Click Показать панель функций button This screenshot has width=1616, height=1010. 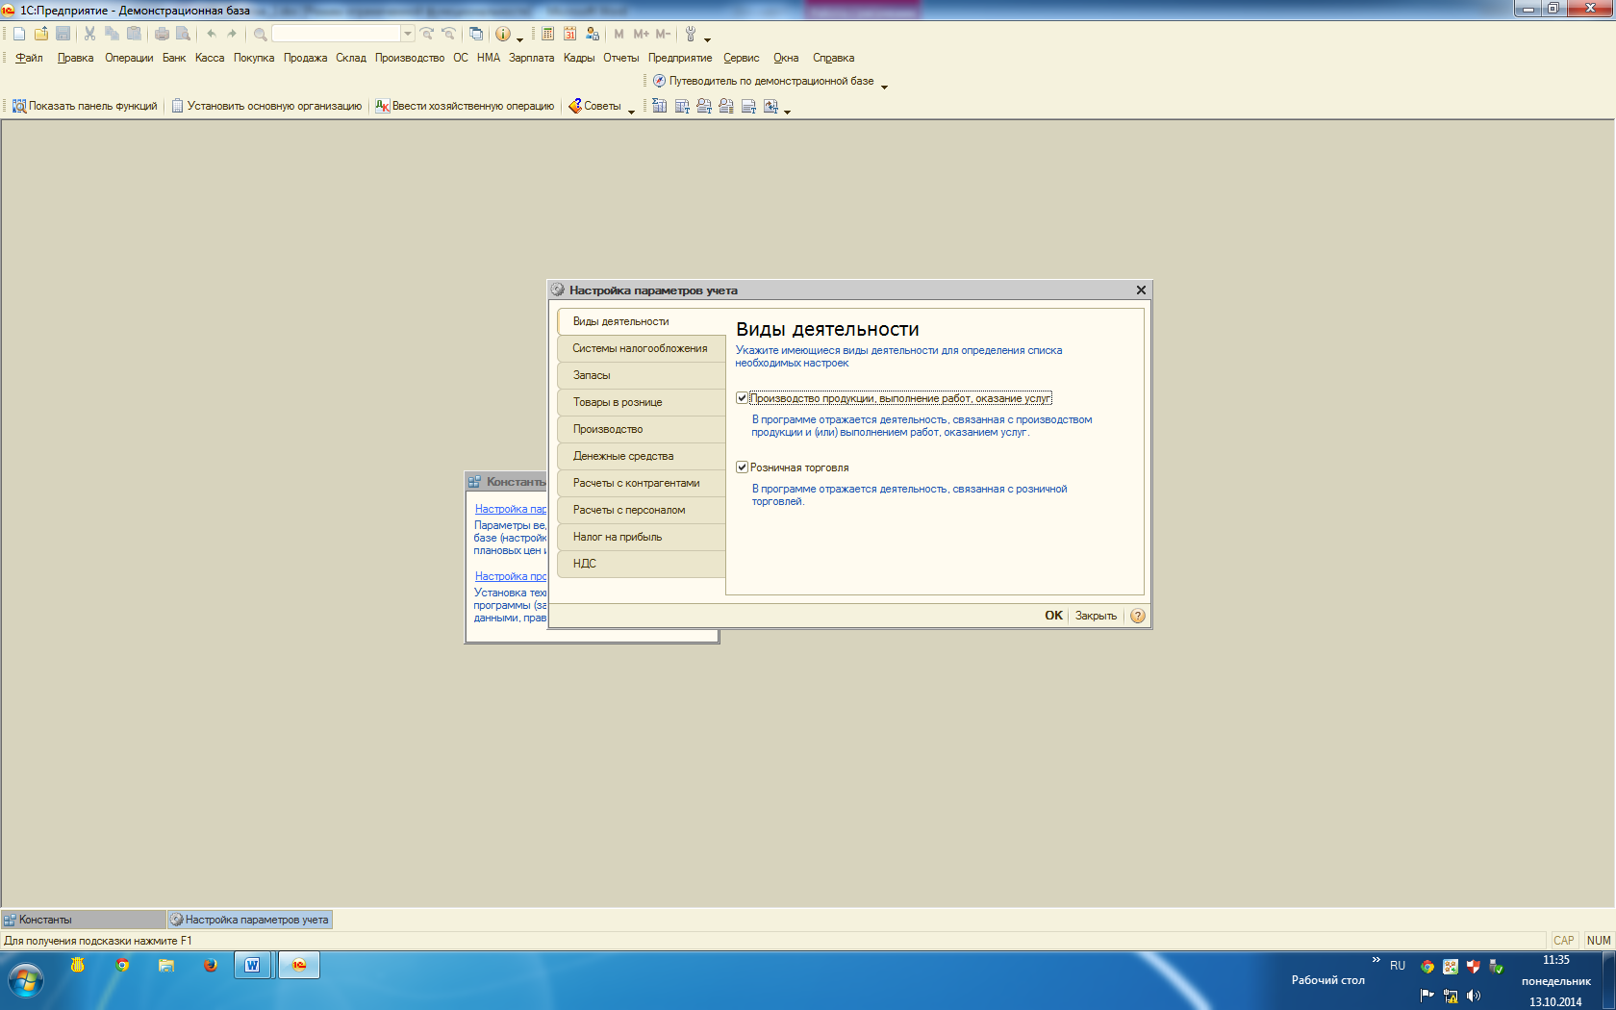click(85, 106)
